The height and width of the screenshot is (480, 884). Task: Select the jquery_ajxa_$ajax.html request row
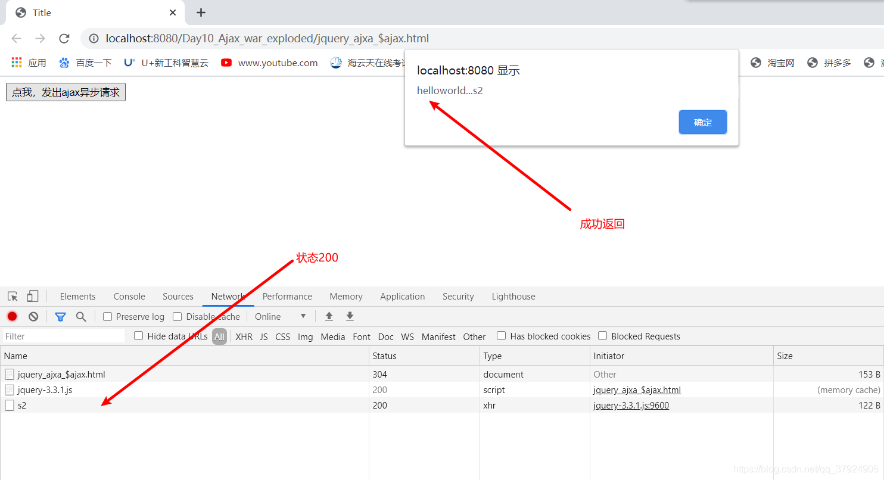[x=442, y=375]
